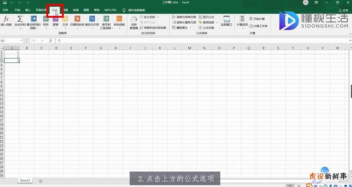
Task: Select cell A1 containing 1
Action: (x=12, y=52)
